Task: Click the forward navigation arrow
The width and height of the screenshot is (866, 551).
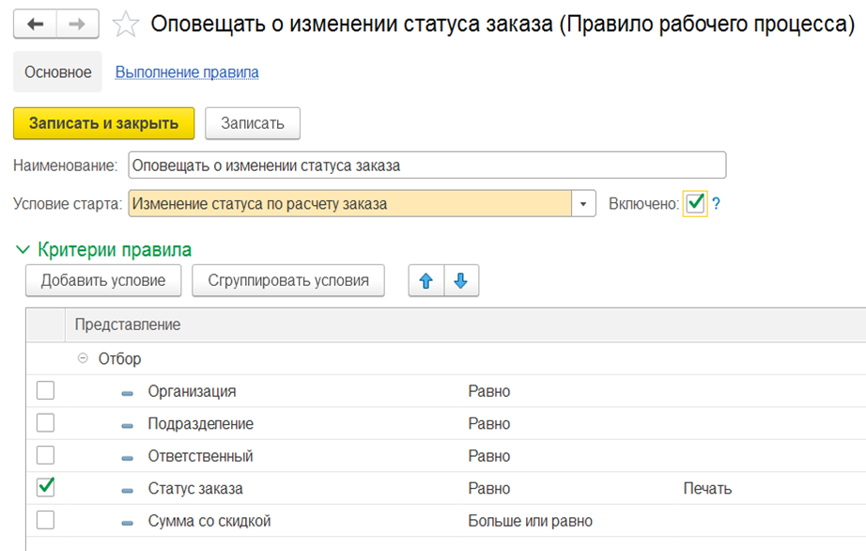Action: coord(78,24)
